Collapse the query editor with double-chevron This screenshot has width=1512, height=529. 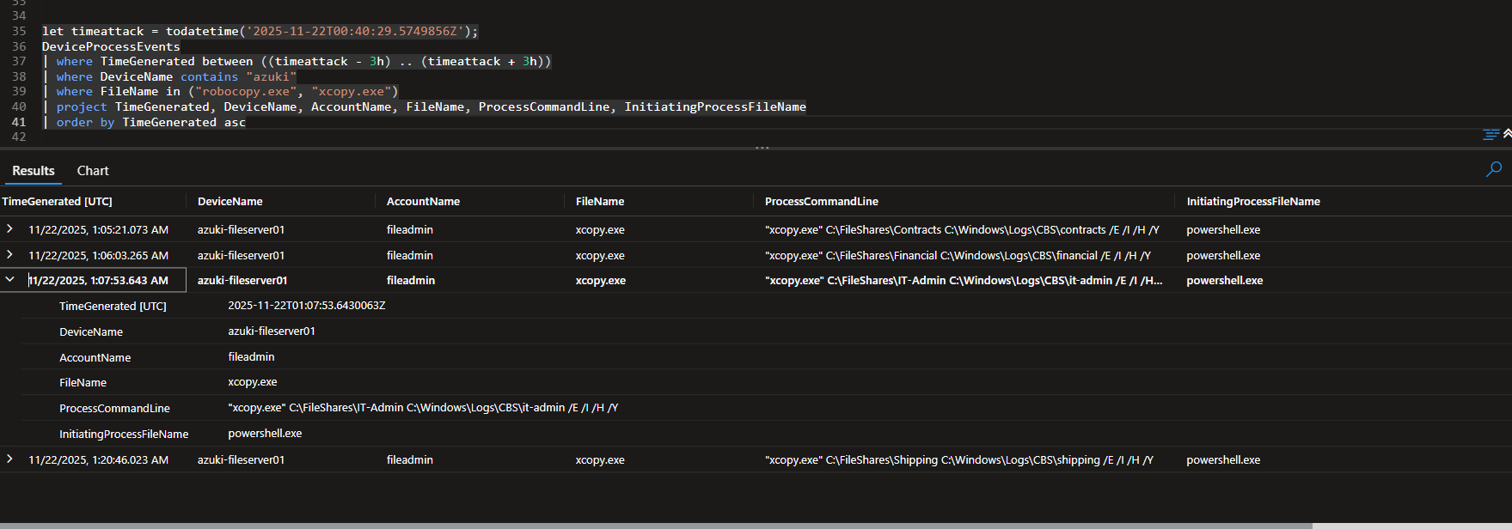coord(1507,134)
